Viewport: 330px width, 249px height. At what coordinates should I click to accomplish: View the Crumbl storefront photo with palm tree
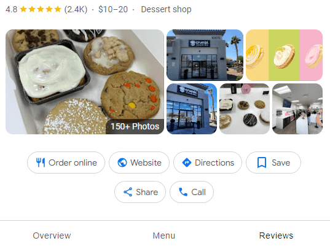[x=205, y=55]
